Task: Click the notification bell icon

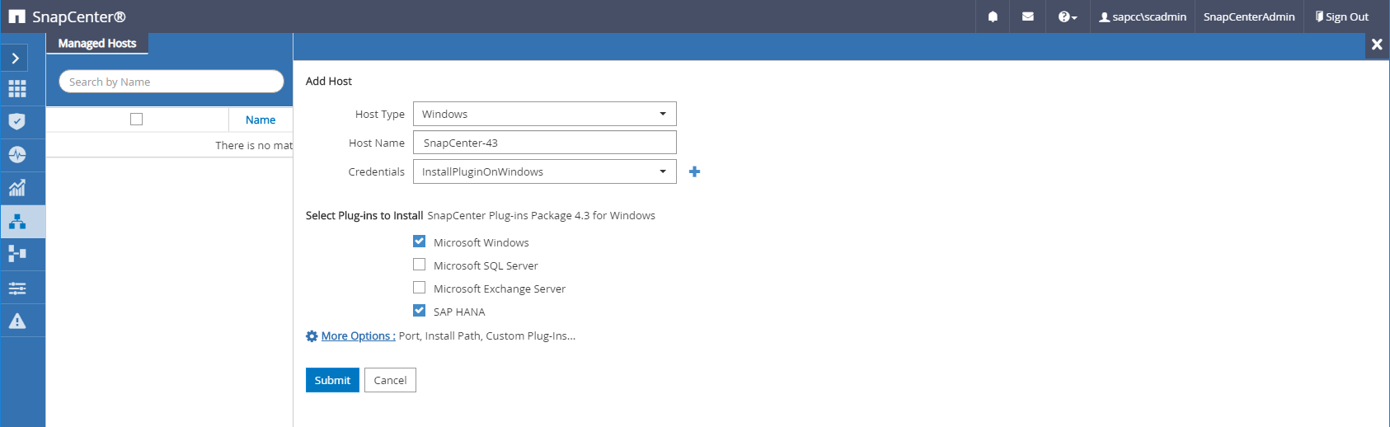Action: (x=993, y=16)
